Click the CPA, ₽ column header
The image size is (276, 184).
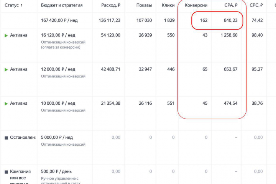tap(231, 5)
